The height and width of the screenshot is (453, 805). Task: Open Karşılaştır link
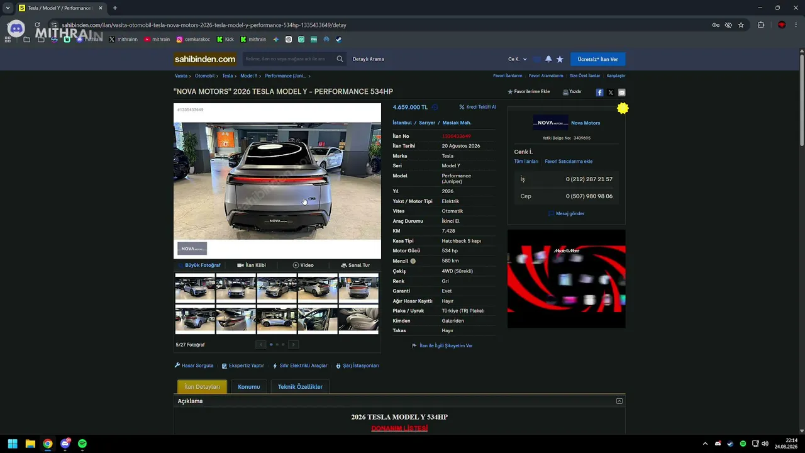[616, 76]
